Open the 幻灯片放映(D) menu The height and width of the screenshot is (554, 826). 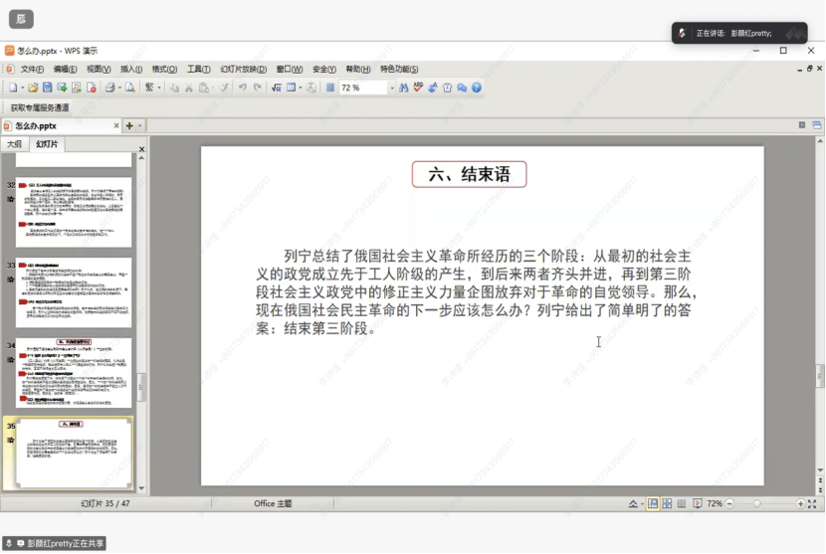point(243,69)
